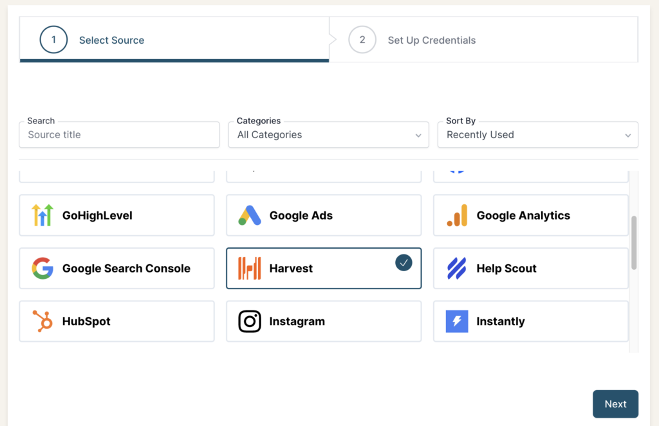The width and height of the screenshot is (659, 426).
Task: Click the source list vertical scrollbar
Action: tap(634, 243)
